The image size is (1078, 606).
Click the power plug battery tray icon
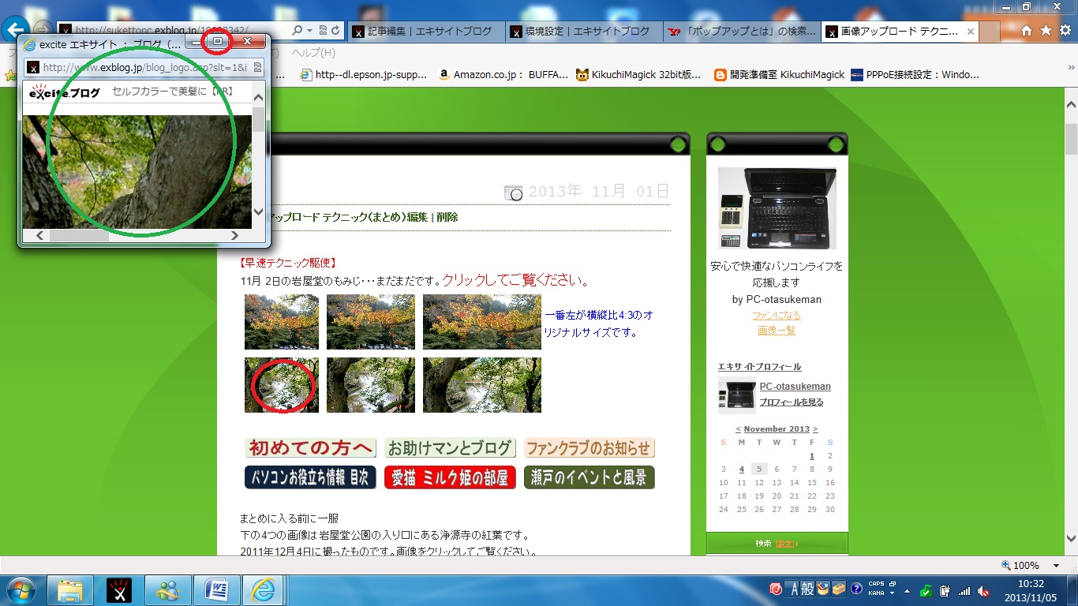point(945,590)
